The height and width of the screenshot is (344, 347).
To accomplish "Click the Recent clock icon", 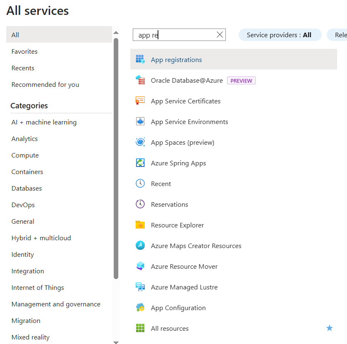I will (140, 184).
